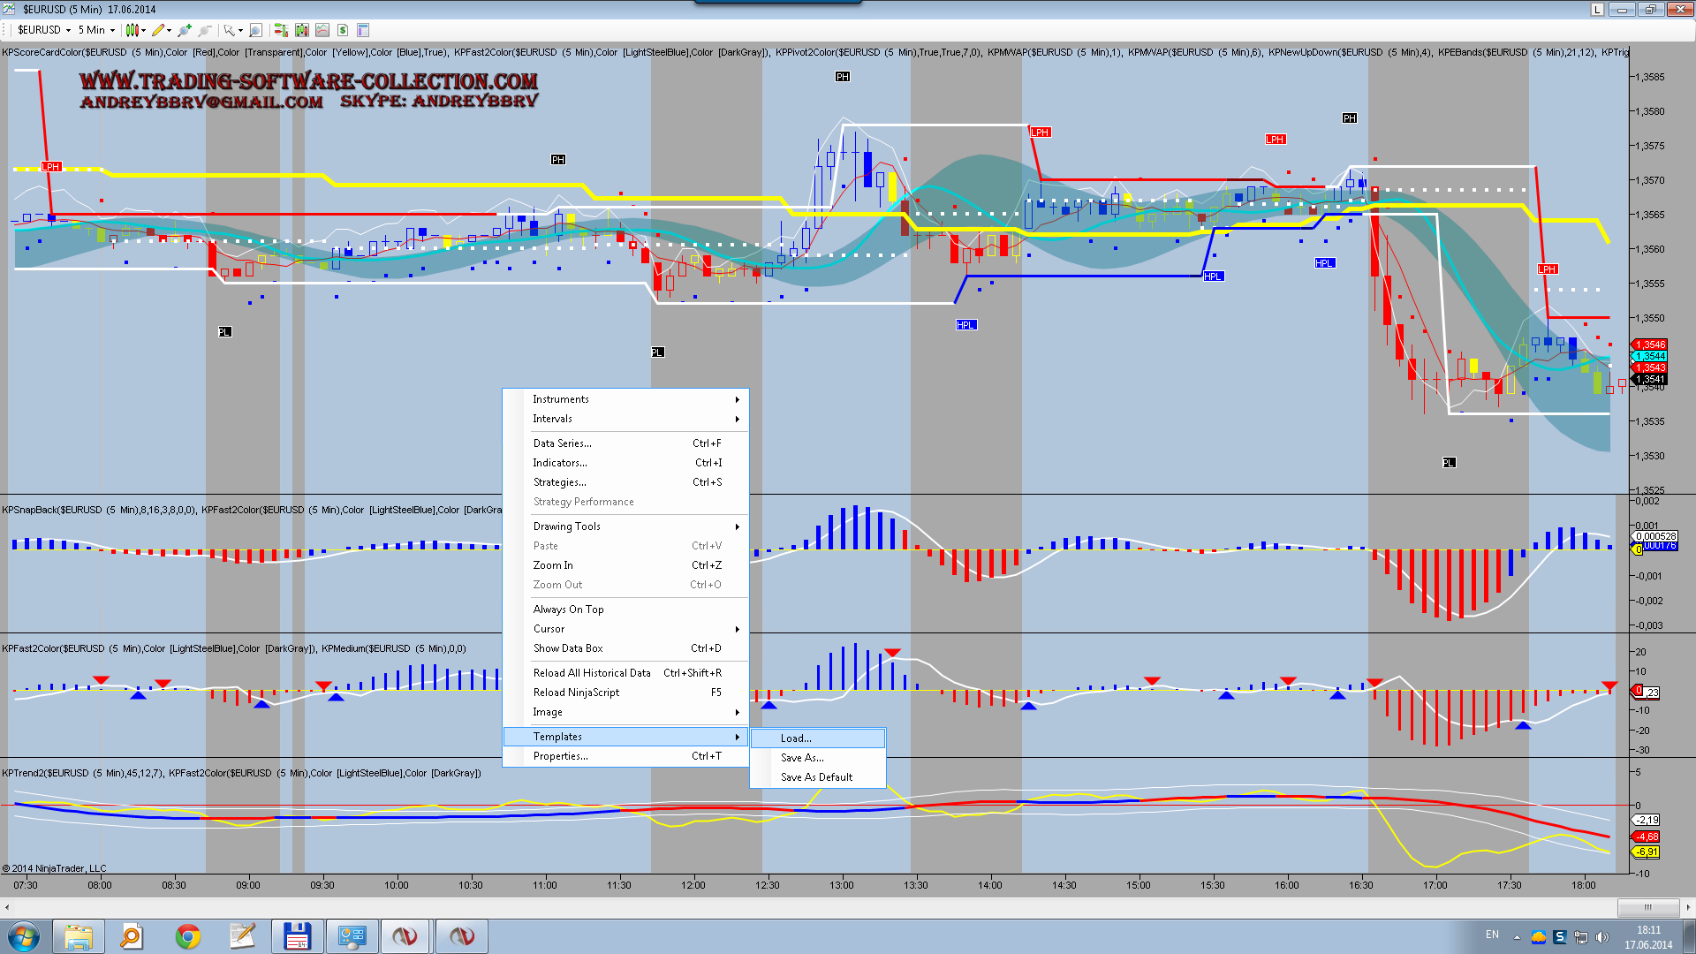The width and height of the screenshot is (1696, 954).
Task: Click Reload All Historical Data
Action: click(x=592, y=673)
